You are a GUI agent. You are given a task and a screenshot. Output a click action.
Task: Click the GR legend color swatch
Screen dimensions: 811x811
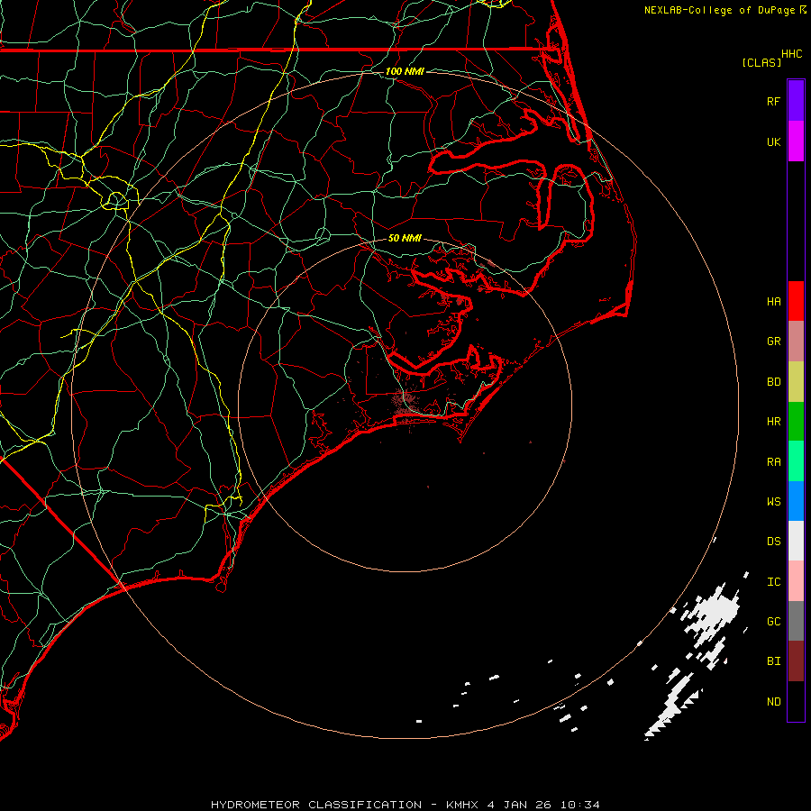click(x=796, y=342)
